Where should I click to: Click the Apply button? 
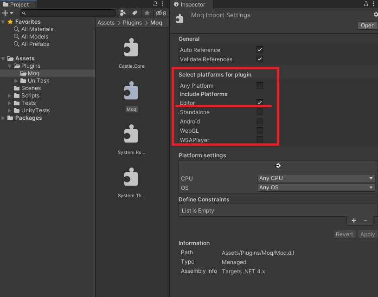367,234
